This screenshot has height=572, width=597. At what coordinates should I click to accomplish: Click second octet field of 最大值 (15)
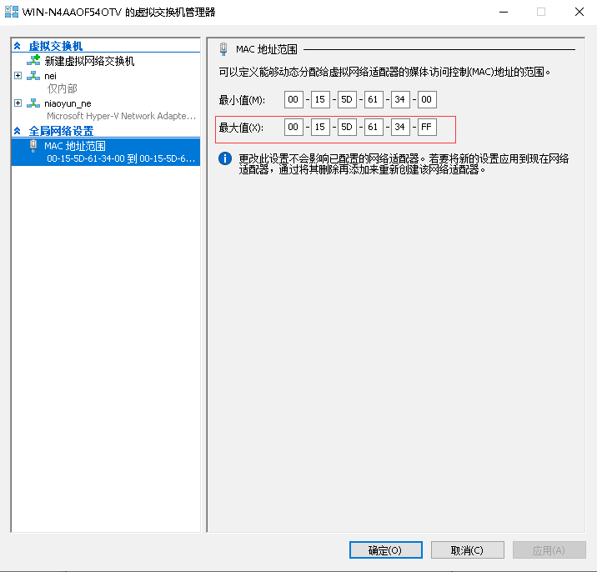(320, 128)
